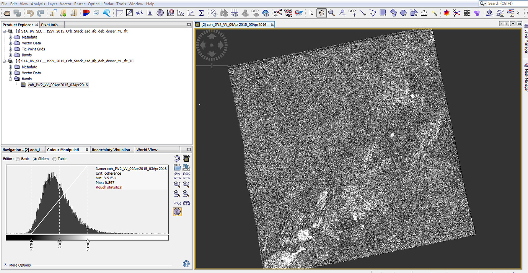Select the Rectangle drawing tool
Viewport: 528px width, 273px height.
(383, 13)
